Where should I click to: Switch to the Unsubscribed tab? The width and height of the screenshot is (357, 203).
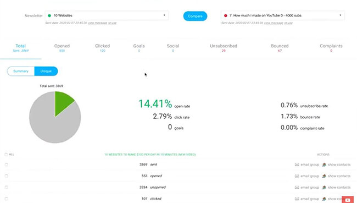point(224,48)
